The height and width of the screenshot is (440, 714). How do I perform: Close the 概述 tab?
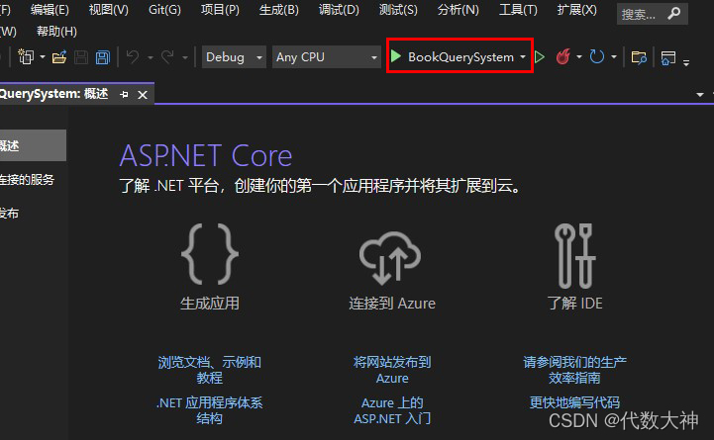coord(143,95)
